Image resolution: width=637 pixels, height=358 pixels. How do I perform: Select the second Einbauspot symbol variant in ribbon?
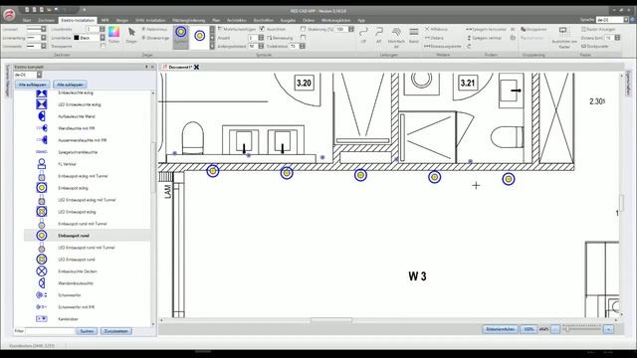199,37
